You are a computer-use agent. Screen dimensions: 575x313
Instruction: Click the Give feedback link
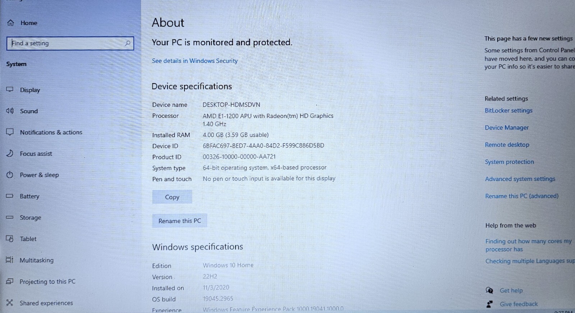click(519, 304)
